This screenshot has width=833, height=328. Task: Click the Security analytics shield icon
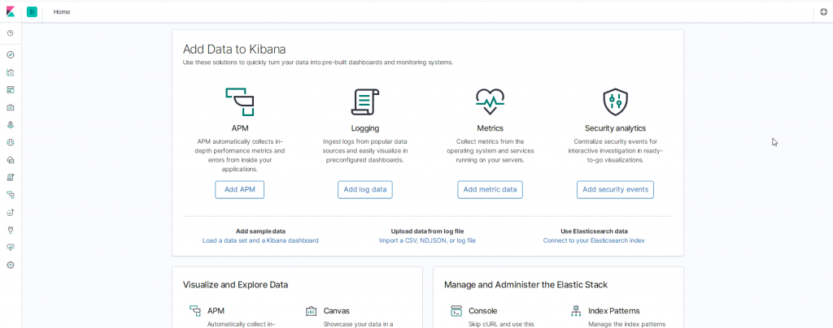[615, 101]
